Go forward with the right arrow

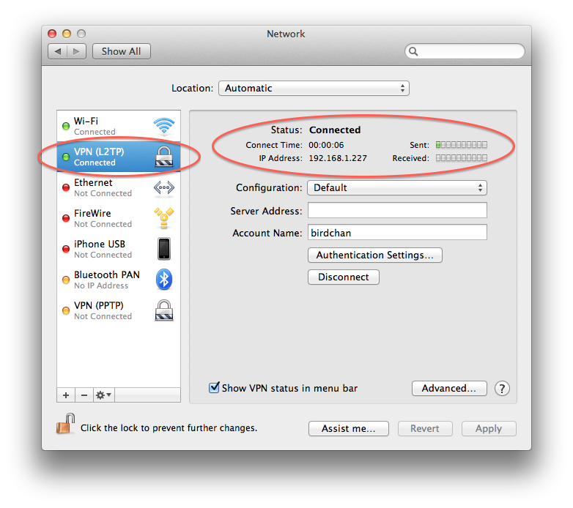point(76,51)
